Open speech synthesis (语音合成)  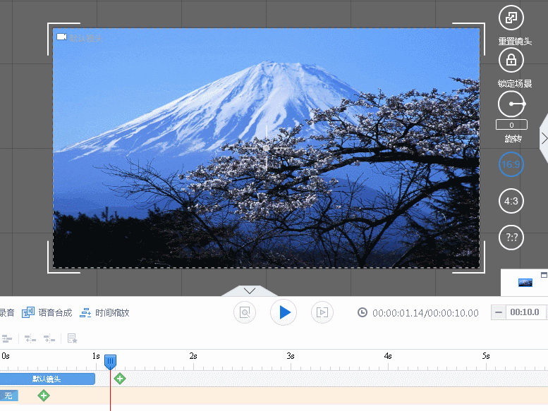[x=47, y=312]
